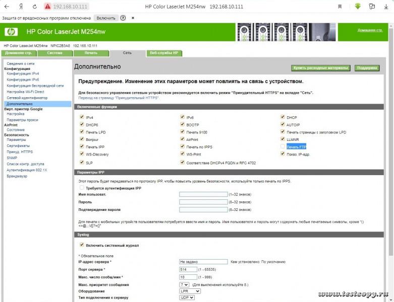Click the Макс. число сообщ/мин field

[x=188, y=277]
